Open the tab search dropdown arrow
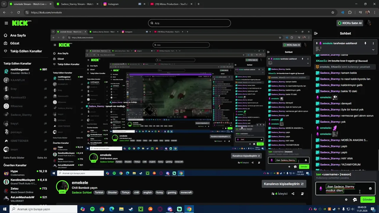379x213 pixels. click(4, 4)
